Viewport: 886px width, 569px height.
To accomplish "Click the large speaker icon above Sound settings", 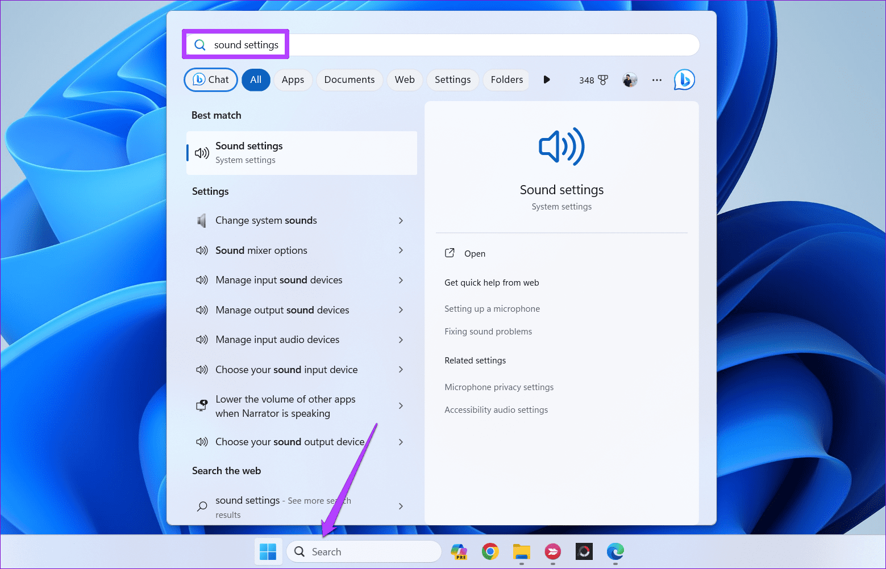I will click(561, 147).
